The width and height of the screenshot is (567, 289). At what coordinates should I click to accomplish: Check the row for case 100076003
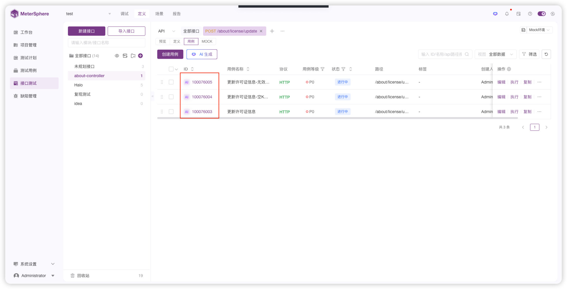[171, 112]
